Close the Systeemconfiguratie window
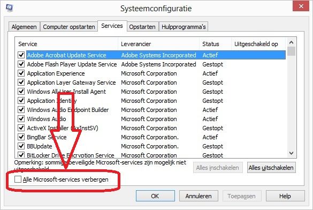Screen dimensions: 313x210 tap(301, 6)
